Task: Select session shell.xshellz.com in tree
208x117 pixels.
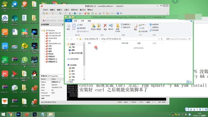Action: point(54,44)
